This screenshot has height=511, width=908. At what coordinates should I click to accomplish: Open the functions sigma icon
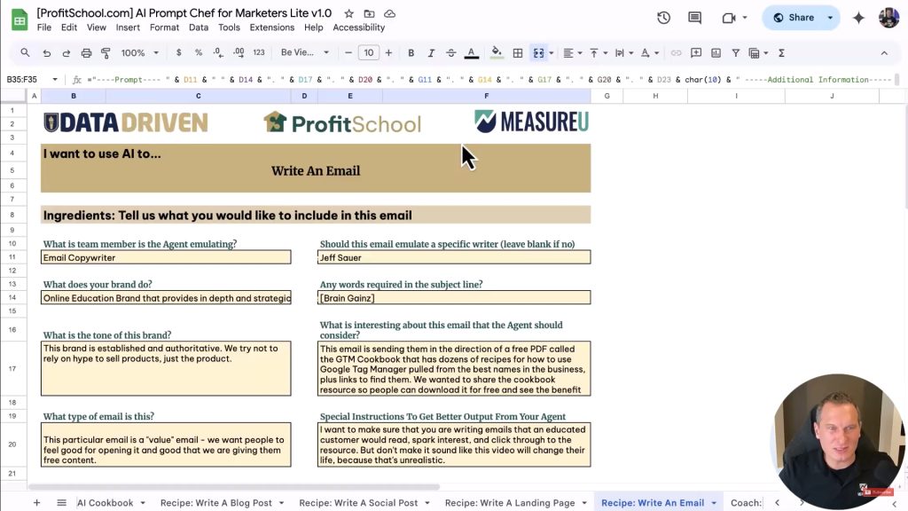point(781,52)
